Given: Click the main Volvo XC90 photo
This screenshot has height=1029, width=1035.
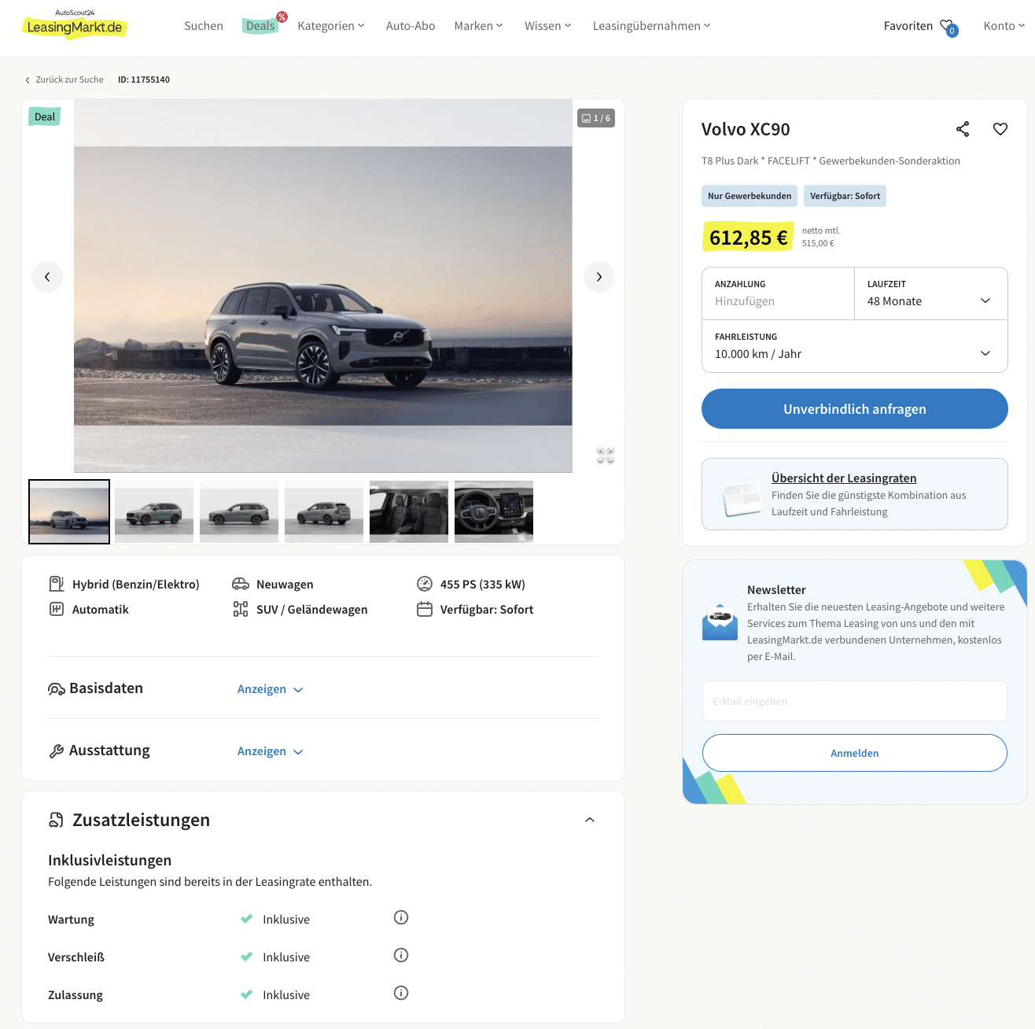Looking at the screenshot, I should (x=323, y=286).
